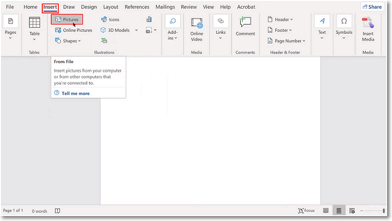Open the Screenshot dropdown
392x221 pixels.
pos(151,30)
